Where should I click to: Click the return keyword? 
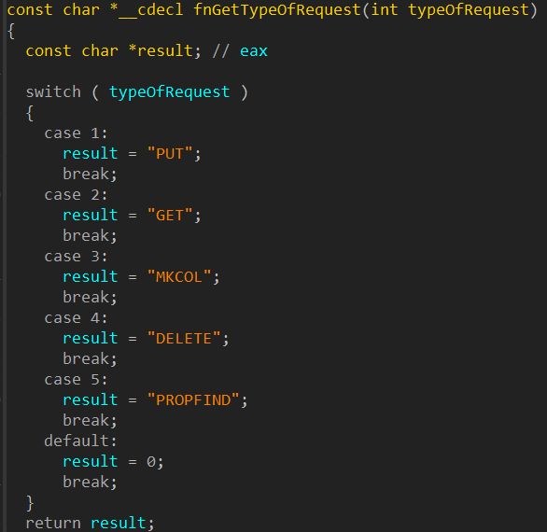53,524
